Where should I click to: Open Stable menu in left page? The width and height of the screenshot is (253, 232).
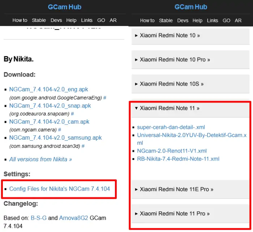pyautogui.click(x=39, y=20)
